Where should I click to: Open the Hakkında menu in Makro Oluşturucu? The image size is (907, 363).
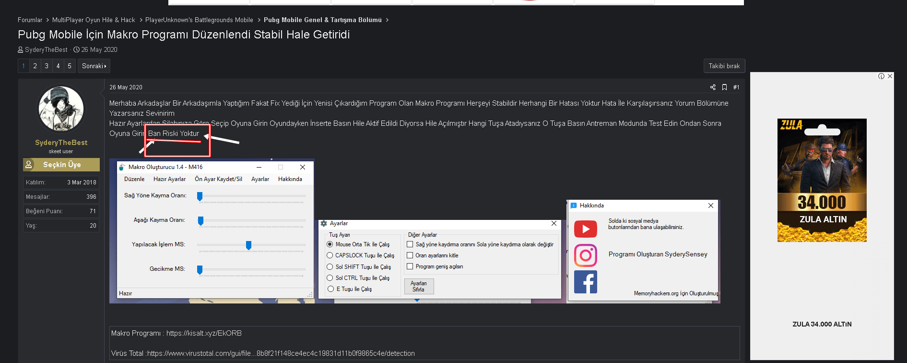(290, 179)
